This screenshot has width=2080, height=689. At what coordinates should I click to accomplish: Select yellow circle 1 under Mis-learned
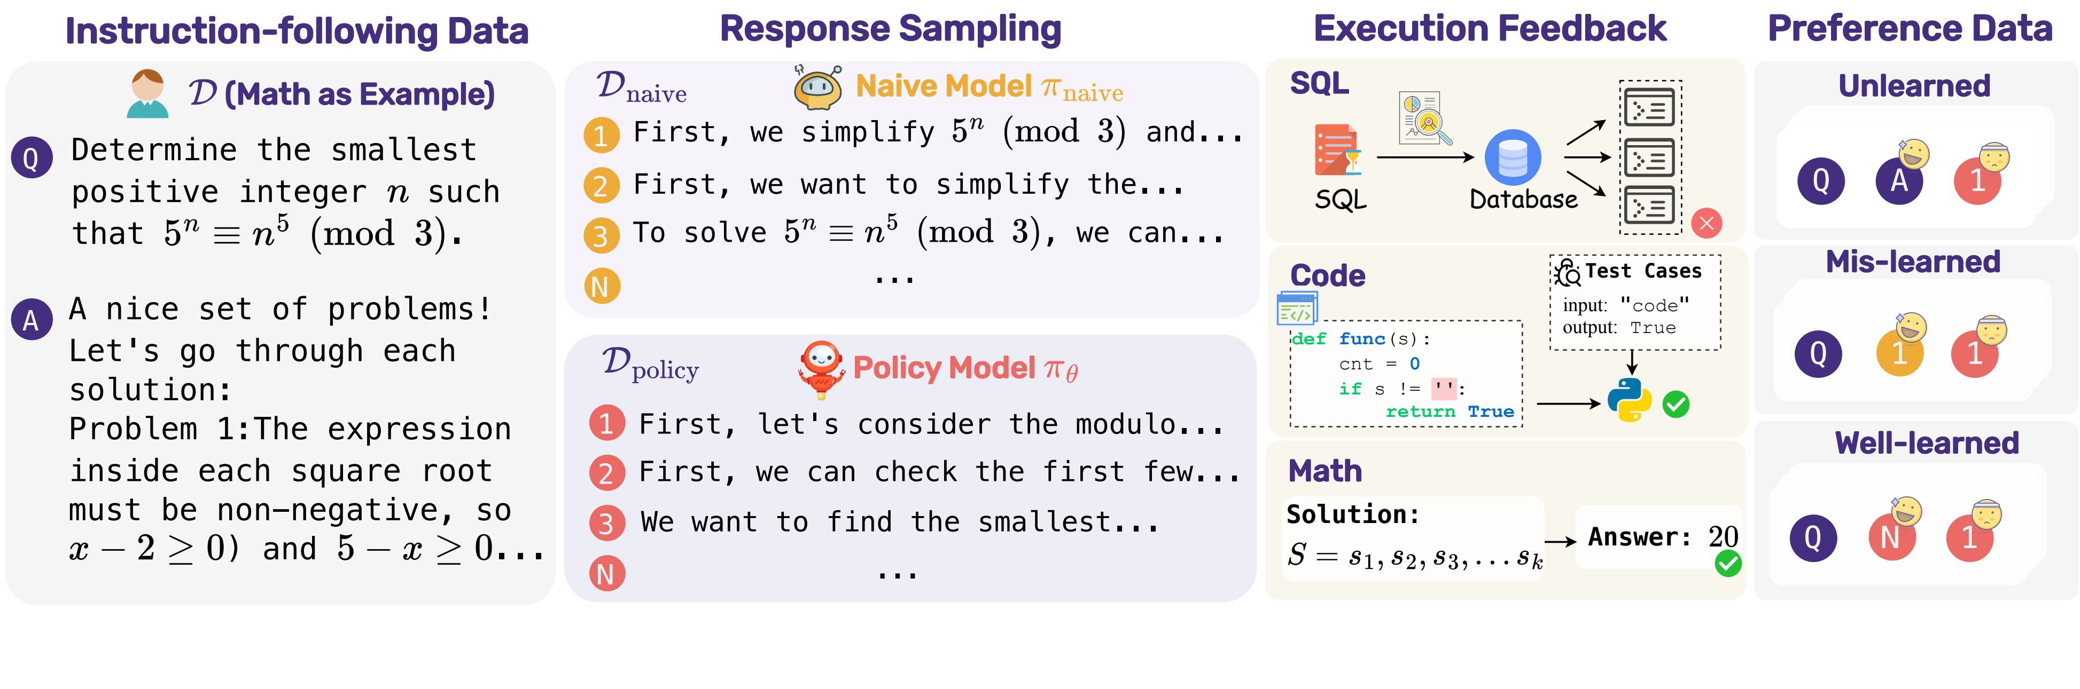pyautogui.click(x=1899, y=353)
